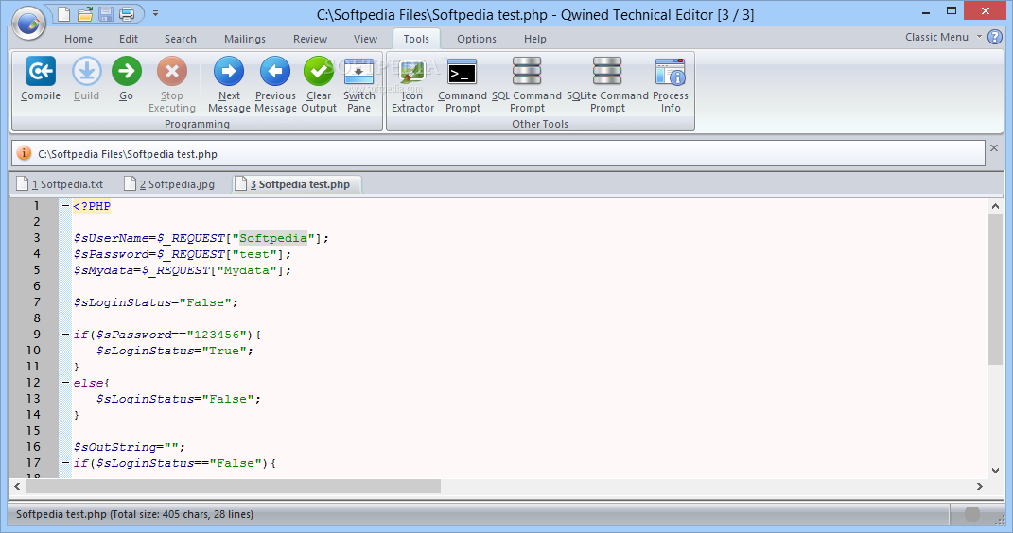Clear Output pane
The width and height of the screenshot is (1013, 533).
click(x=319, y=72)
